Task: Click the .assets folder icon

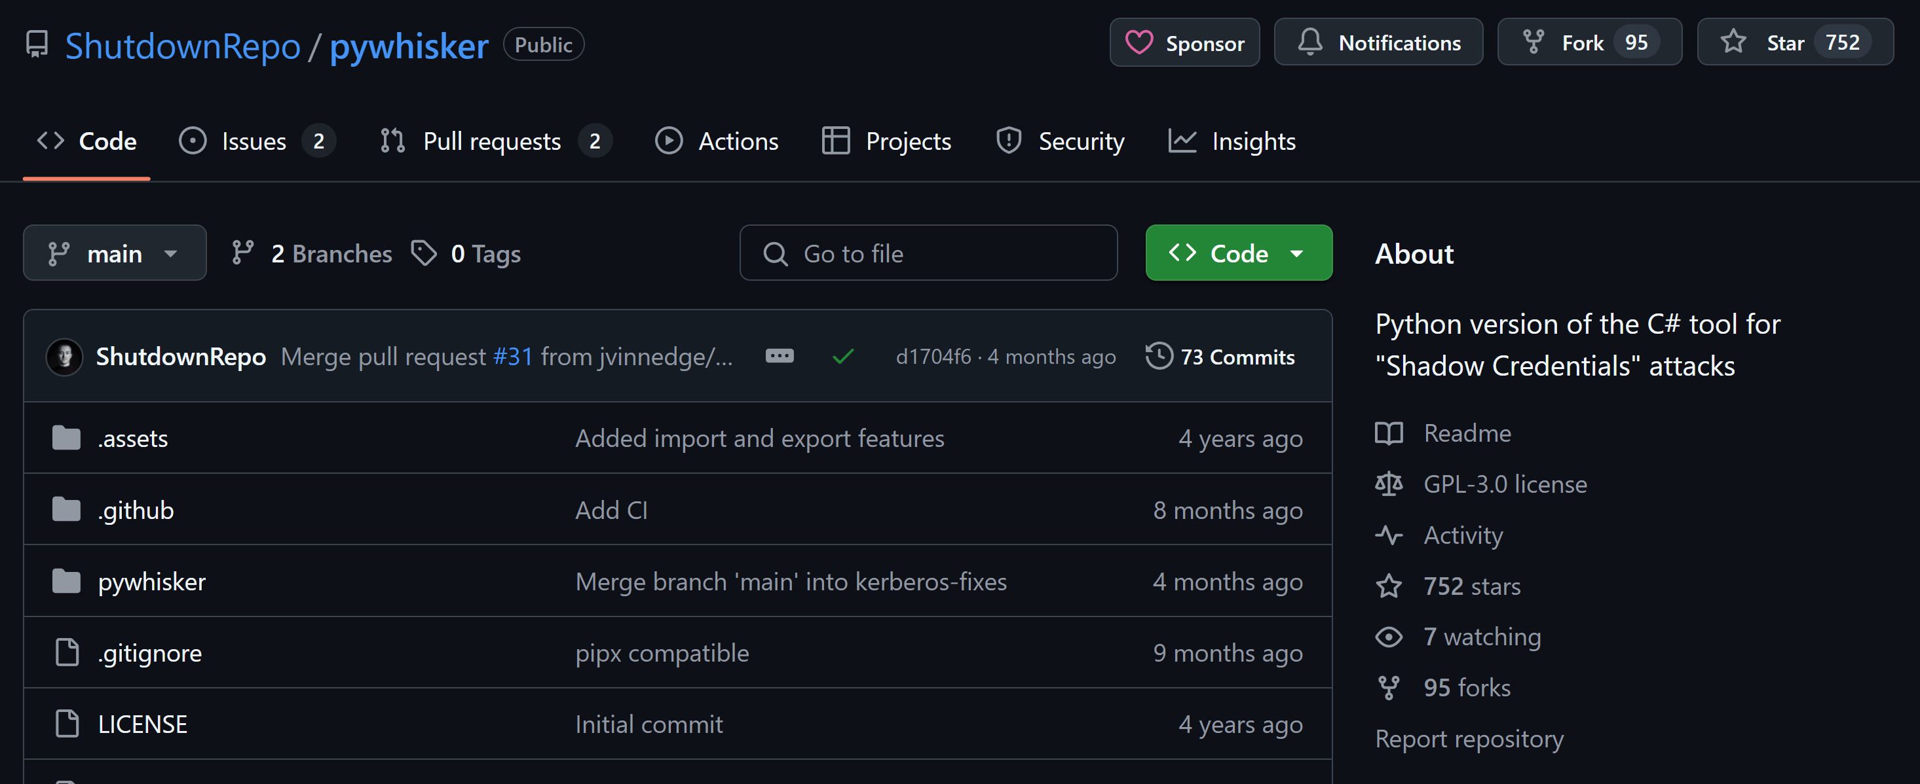Action: [66, 438]
